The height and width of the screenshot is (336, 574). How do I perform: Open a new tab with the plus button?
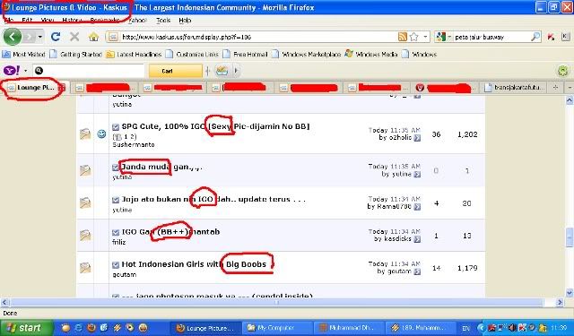(555, 88)
